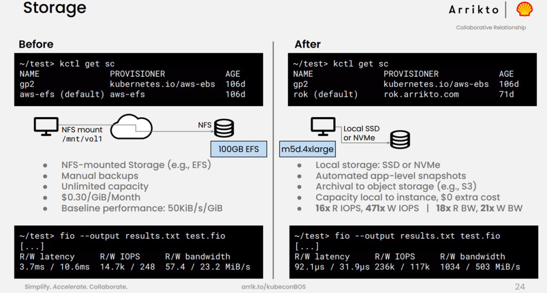The height and width of the screenshot is (293, 547).
Task: Click 3.7ms / 10.6ms latency value
Action: point(54,267)
